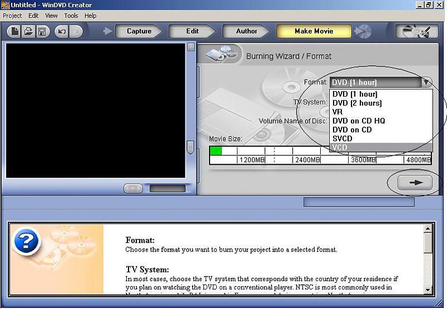Select the highlighted VCD format option
The image size is (447, 309).
pos(381,148)
